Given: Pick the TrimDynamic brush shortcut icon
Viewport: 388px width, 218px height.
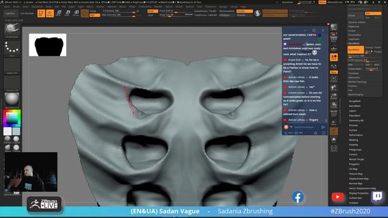Looking at the screenshot, I should click(x=16, y=148).
